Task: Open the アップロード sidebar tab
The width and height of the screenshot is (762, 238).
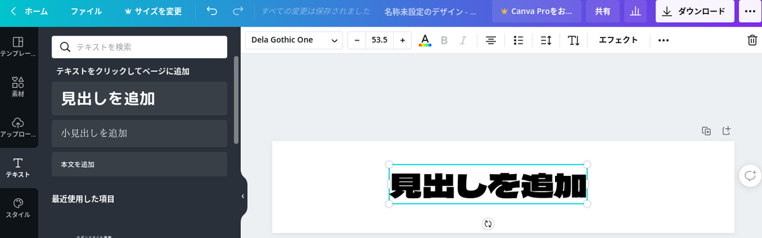Action: point(18,127)
